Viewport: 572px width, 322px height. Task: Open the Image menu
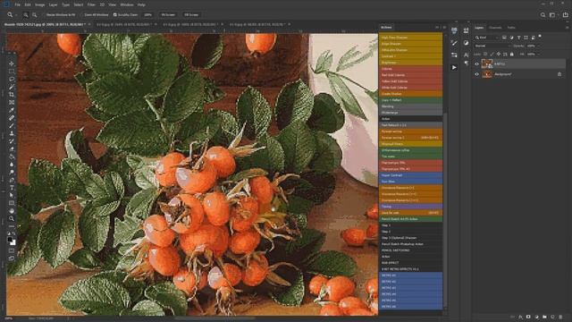pos(39,4)
